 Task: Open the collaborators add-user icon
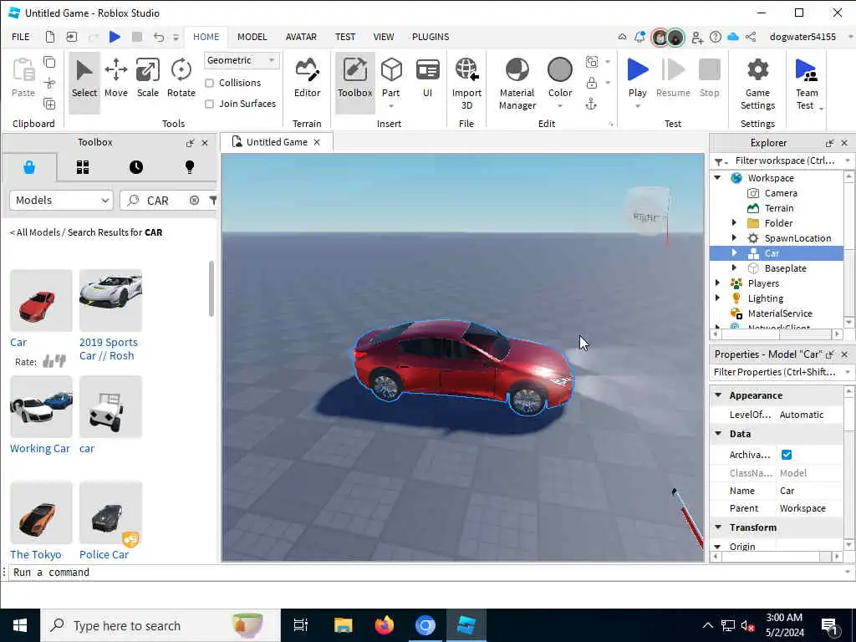697,37
